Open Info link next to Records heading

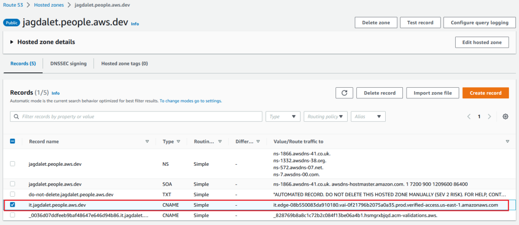(x=56, y=93)
